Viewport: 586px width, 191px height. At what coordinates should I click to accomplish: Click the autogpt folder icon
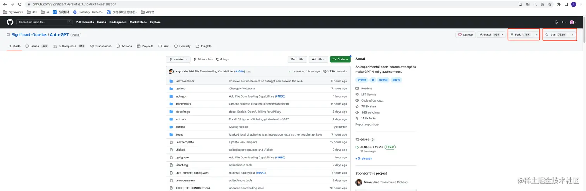point(171,96)
